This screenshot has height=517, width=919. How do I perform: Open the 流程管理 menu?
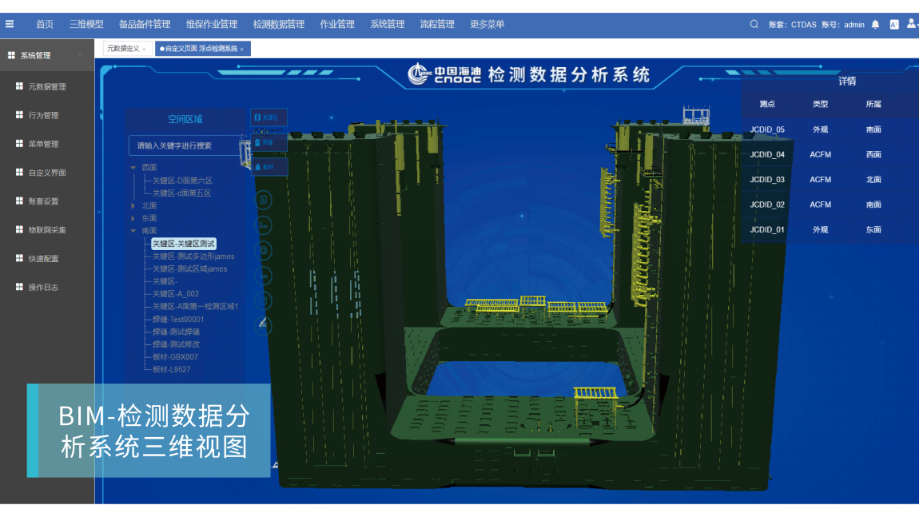[437, 24]
